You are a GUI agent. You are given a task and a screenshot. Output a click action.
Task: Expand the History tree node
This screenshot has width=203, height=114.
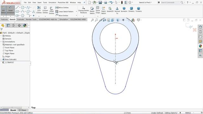coord(1,36)
